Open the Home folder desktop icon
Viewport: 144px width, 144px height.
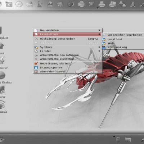pyautogui.click(x=1, y=48)
